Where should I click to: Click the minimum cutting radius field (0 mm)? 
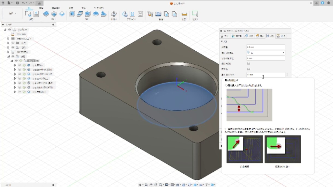click(266, 58)
